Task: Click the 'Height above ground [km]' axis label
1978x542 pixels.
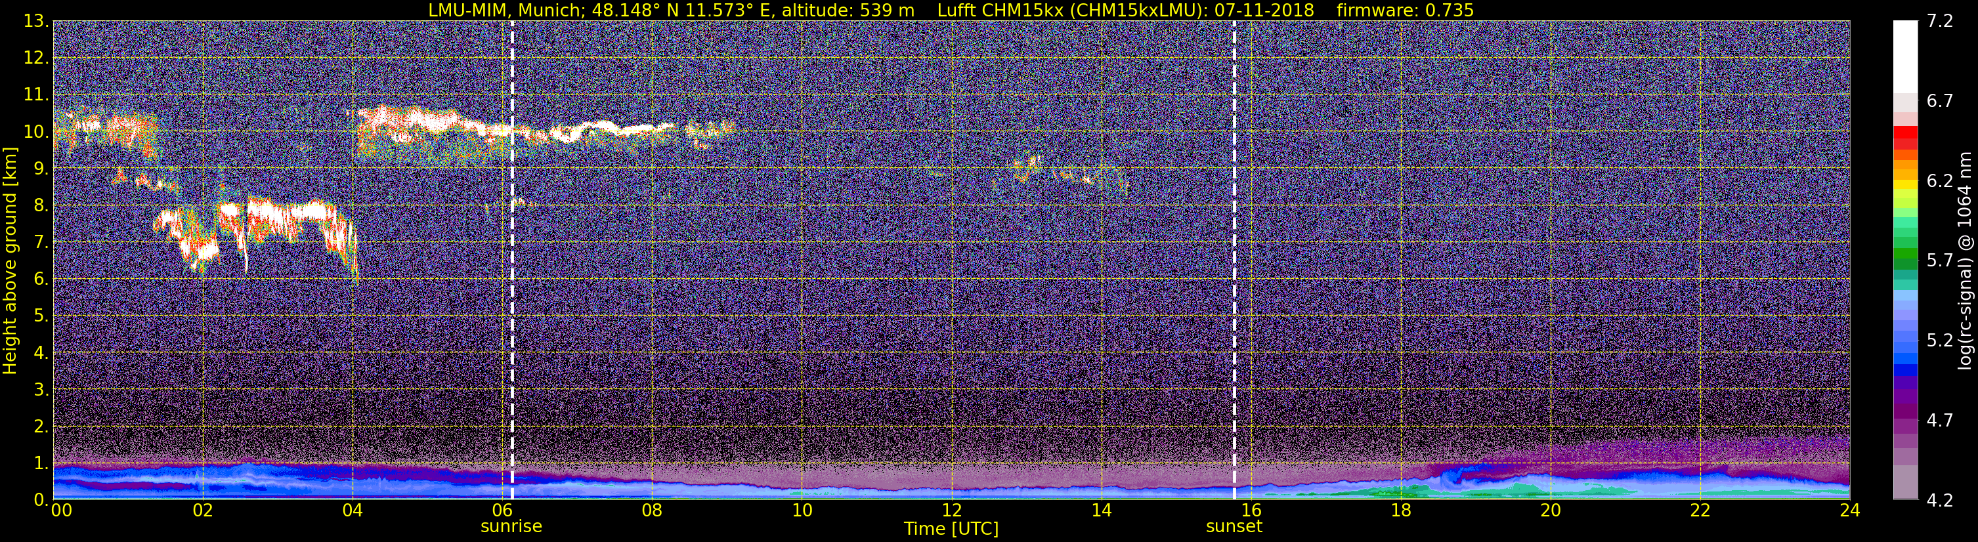Action: click(x=10, y=261)
